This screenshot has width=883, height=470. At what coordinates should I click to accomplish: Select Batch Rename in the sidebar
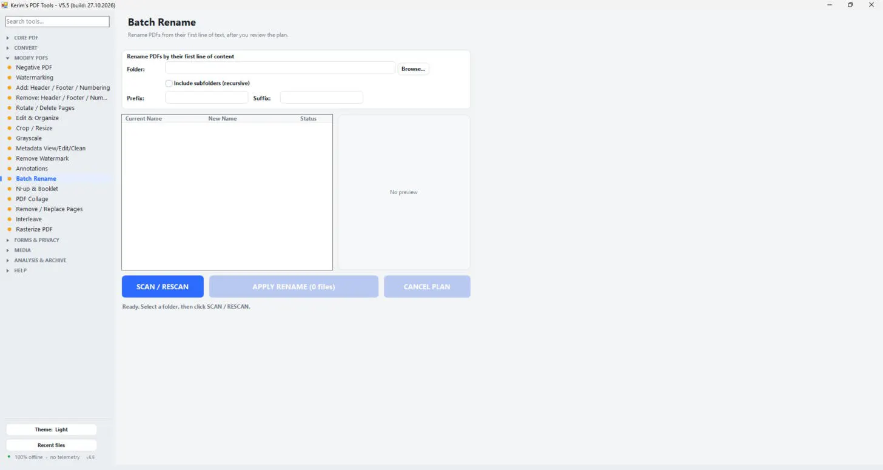coord(36,179)
